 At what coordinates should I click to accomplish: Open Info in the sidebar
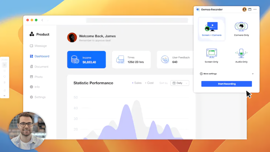(34, 87)
